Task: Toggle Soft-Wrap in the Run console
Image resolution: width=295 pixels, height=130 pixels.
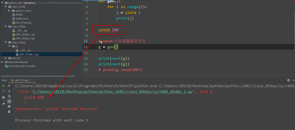Action: coord(9,96)
